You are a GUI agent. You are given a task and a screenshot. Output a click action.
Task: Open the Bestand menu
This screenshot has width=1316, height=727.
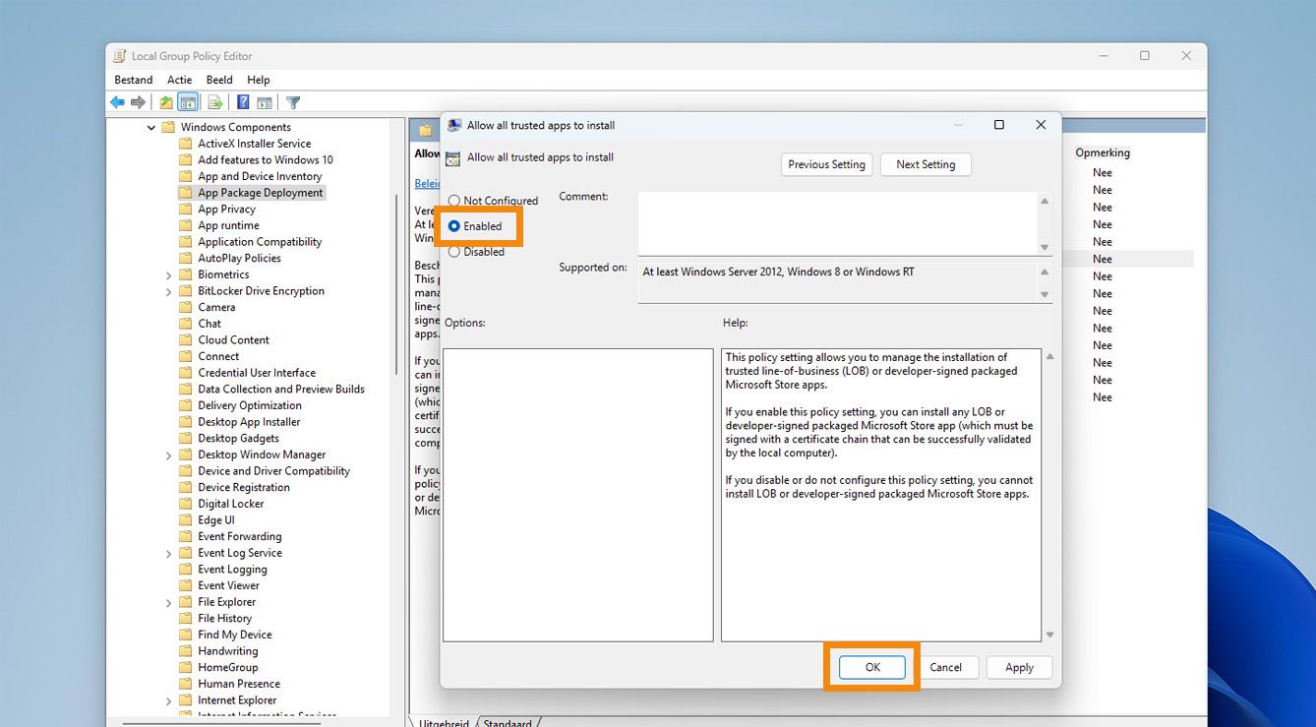click(134, 80)
